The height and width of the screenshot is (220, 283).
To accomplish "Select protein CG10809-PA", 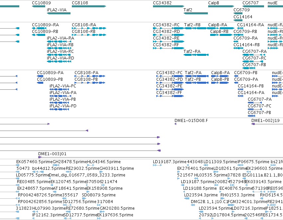I will tap(50, 73).
